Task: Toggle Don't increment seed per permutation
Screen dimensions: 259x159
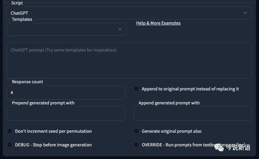Action: click(x=10, y=131)
